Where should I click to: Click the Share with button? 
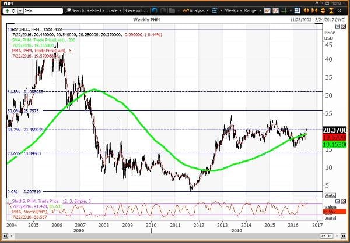[136, 10]
